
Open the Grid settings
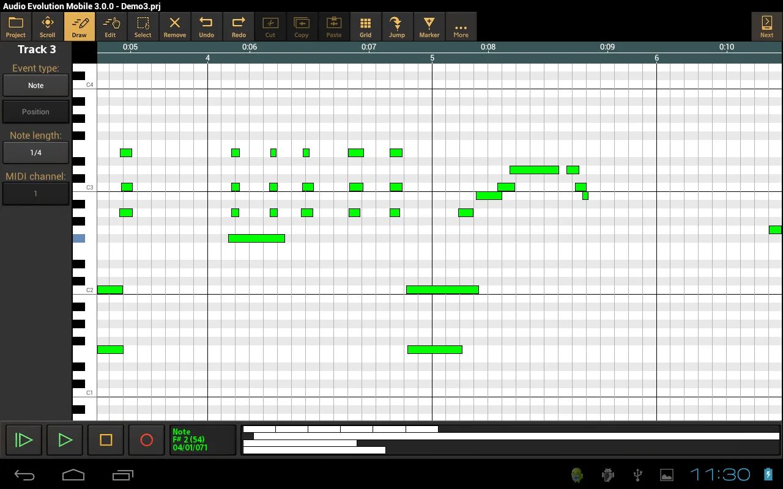pos(366,26)
